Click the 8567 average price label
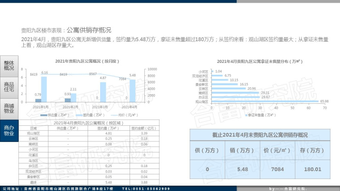Image resolution: width=340 pixels, height=191 pixels. click(93, 74)
